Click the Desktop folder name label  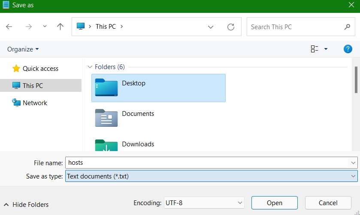point(133,83)
